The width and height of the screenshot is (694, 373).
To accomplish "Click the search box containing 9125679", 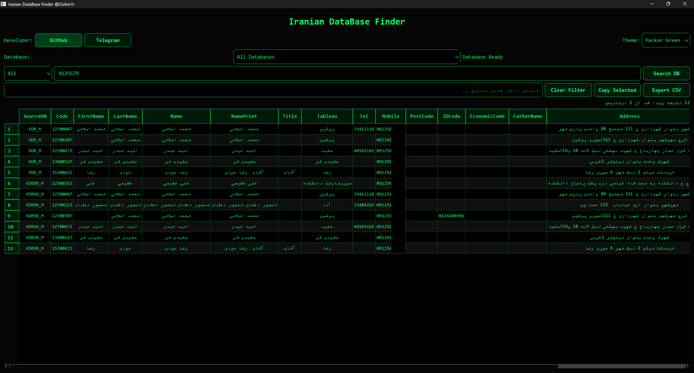I will point(347,73).
